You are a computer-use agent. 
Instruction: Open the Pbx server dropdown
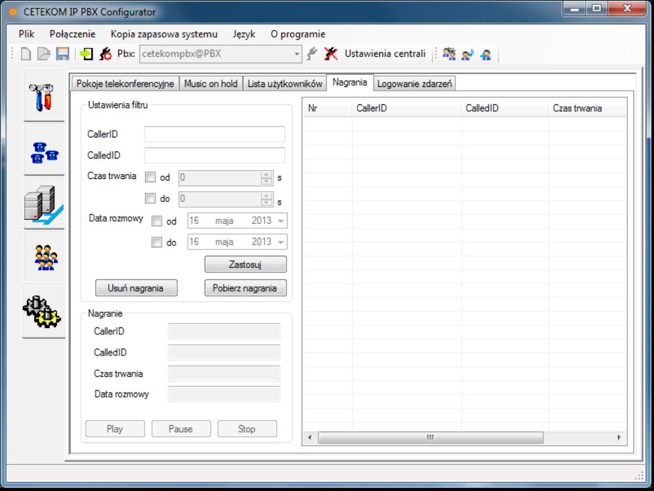coord(297,54)
